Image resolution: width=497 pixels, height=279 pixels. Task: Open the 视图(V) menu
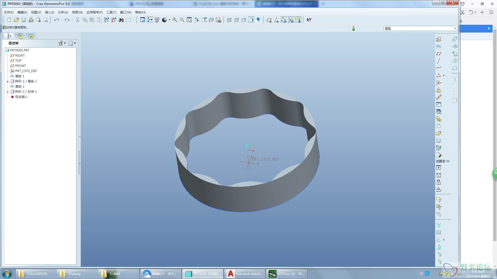click(x=36, y=12)
